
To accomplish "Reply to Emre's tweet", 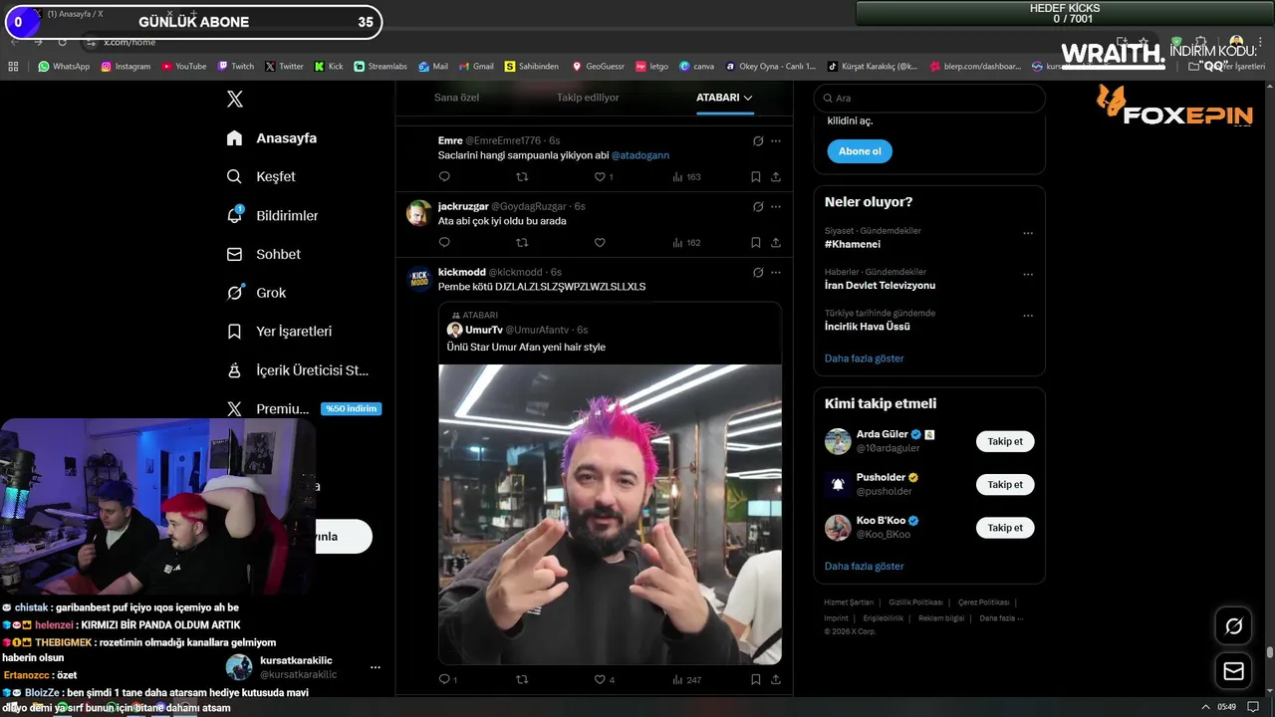I will coord(444,177).
